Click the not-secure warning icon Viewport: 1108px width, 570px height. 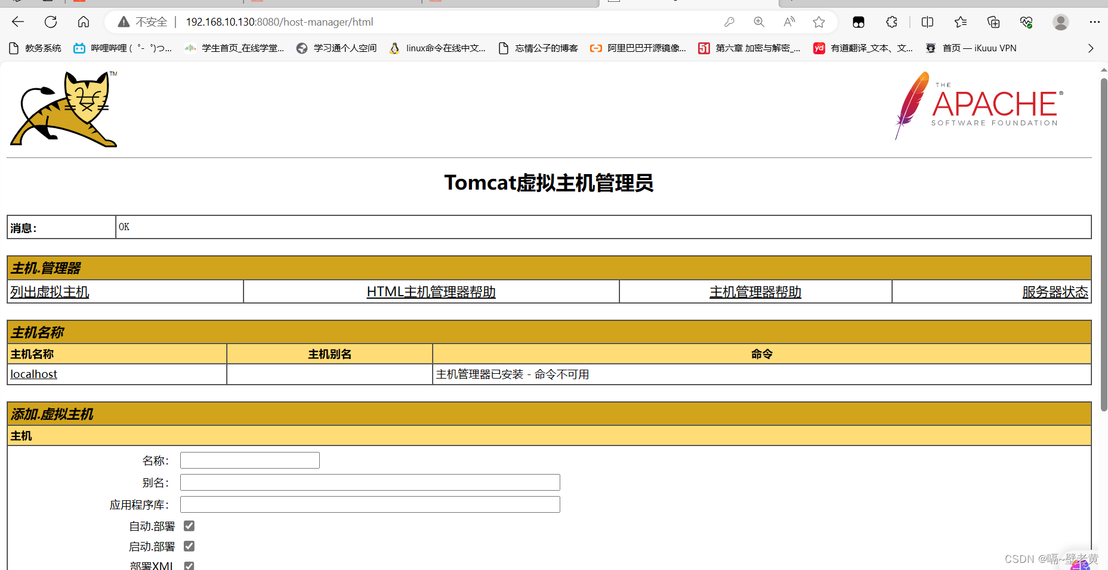tap(124, 22)
